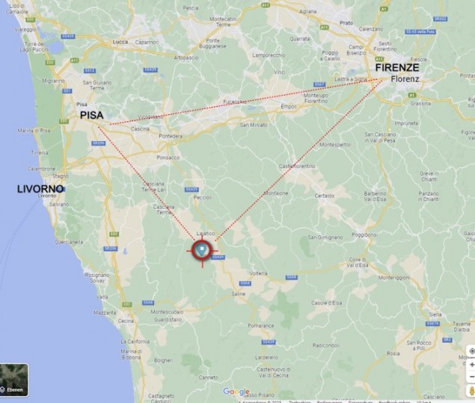The width and height of the screenshot is (475, 403).
Task: Select the FIRENZE city label
Action: pos(397,68)
